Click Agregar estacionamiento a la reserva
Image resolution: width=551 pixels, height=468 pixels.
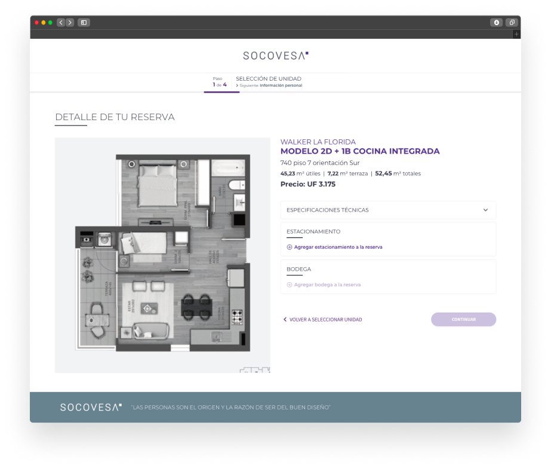pos(338,247)
